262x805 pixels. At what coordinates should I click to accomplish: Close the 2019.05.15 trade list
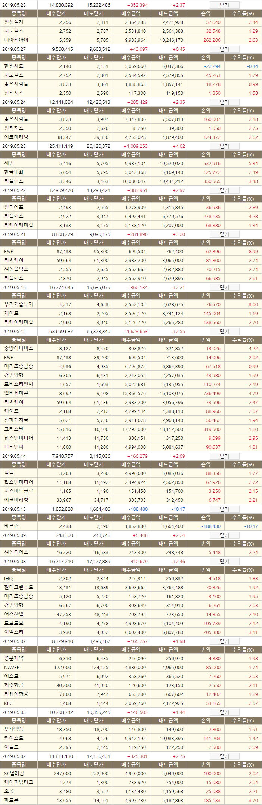point(224,332)
